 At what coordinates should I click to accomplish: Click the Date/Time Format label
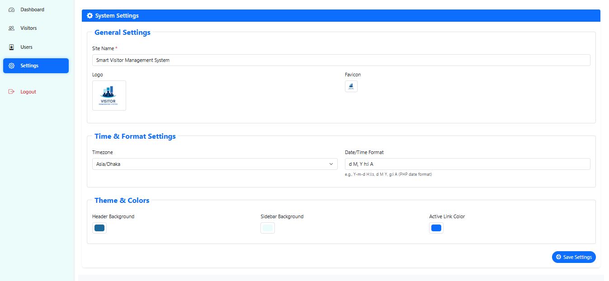point(364,153)
